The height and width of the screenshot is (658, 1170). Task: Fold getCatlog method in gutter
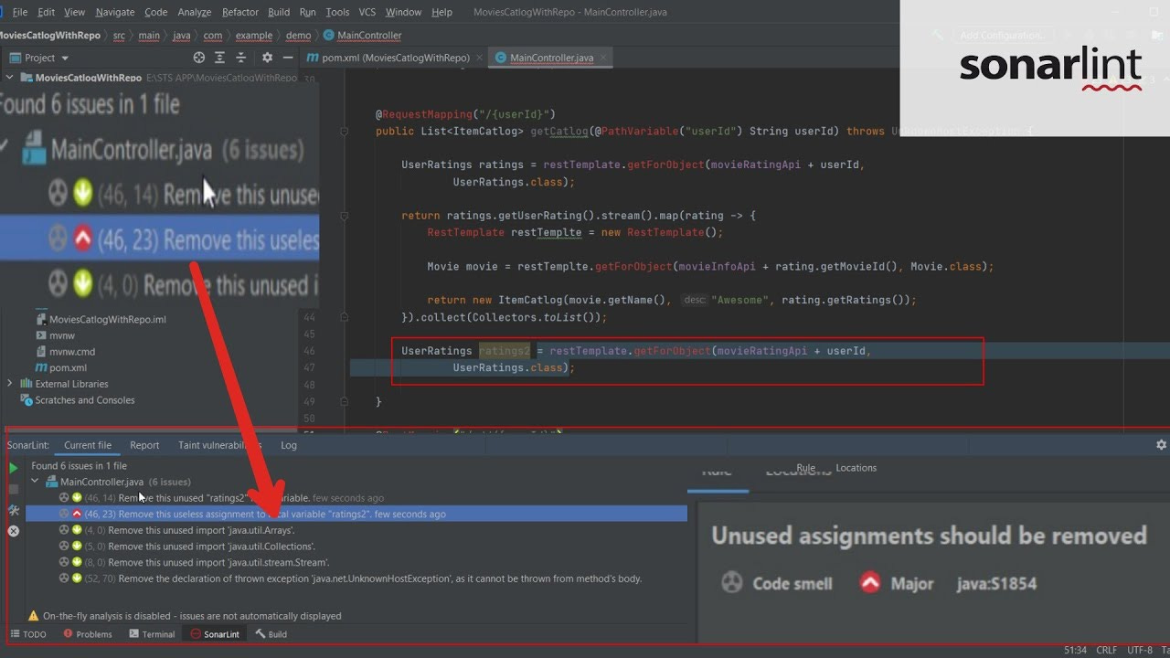pyautogui.click(x=344, y=132)
